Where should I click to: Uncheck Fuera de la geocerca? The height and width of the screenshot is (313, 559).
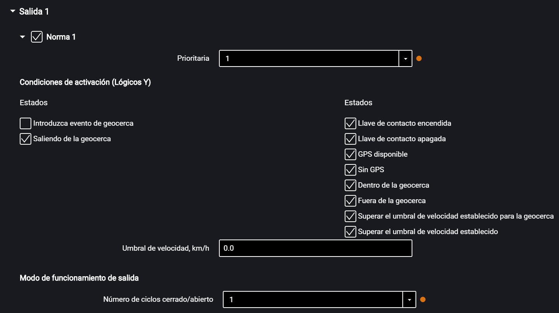tap(350, 200)
